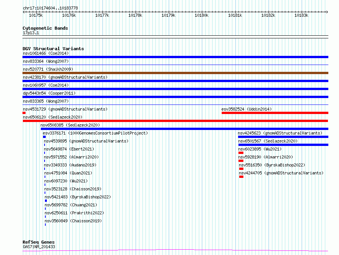Open the dgv5443n54 (Cooper2011) variant label
This screenshot has width=339, height=255.
point(49,93)
